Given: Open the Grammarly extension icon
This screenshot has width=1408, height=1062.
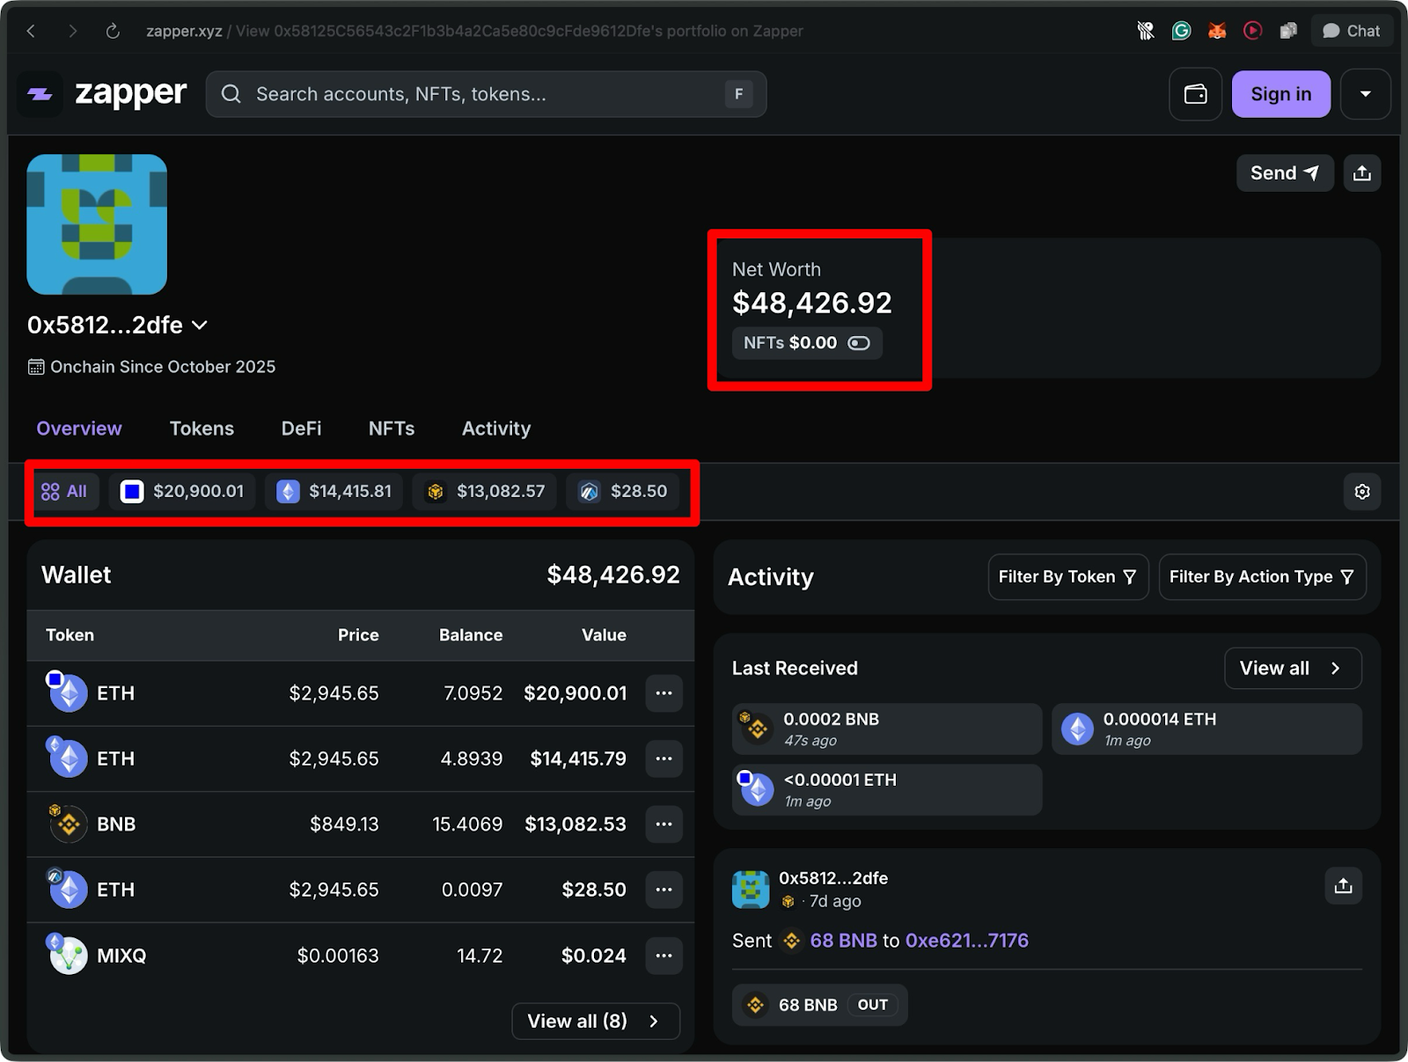Looking at the screenshot, I should (1181, 30).
